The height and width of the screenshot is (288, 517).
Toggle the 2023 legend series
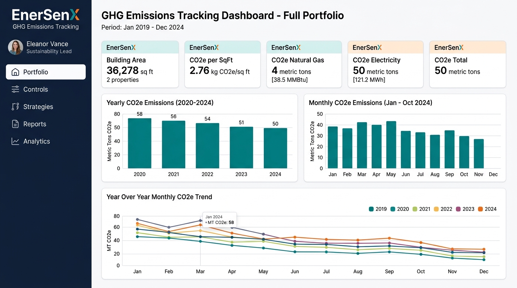pyautogui.click(x=465, y=209)
